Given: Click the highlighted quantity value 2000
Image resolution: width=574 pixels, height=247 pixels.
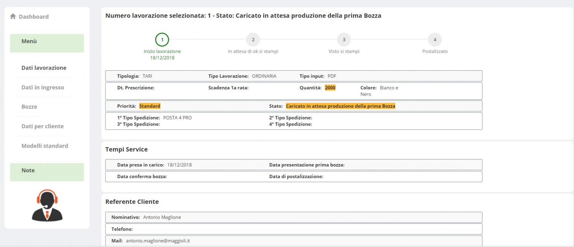Looking at the screenshot, I should pyautogui.click(x=330, y=88).
